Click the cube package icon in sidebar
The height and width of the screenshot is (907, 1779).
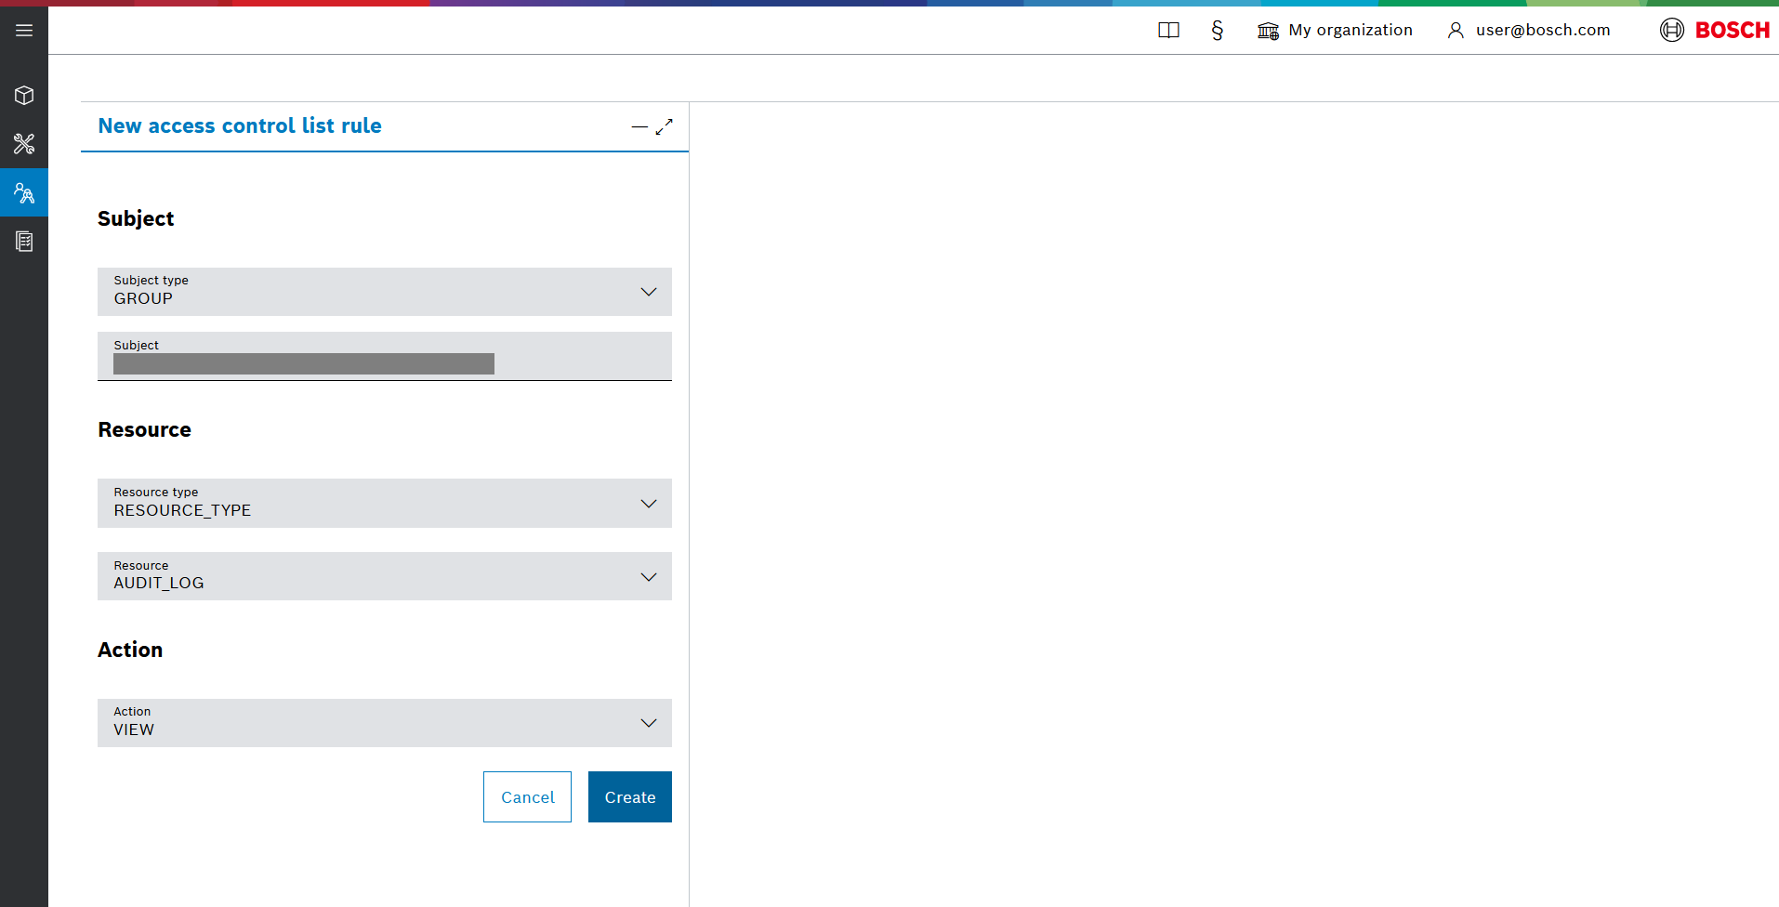pyautogui.click(x=24, y=96)
